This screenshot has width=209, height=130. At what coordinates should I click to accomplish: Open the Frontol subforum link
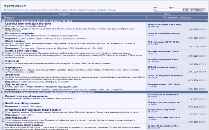(x=65, y=39)
